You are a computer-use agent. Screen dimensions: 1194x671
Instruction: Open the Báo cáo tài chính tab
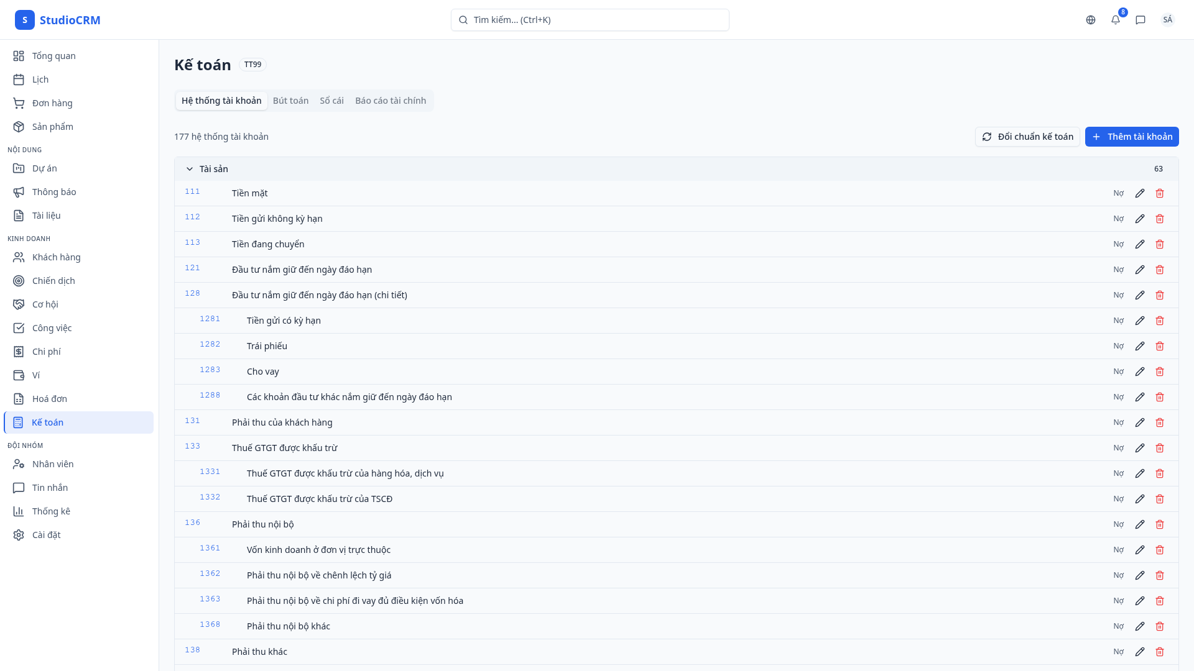391,101
